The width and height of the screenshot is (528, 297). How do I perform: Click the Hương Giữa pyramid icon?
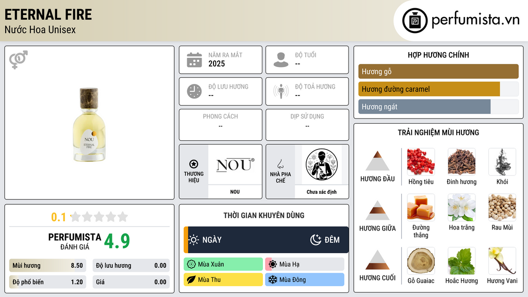pos(377,210)
